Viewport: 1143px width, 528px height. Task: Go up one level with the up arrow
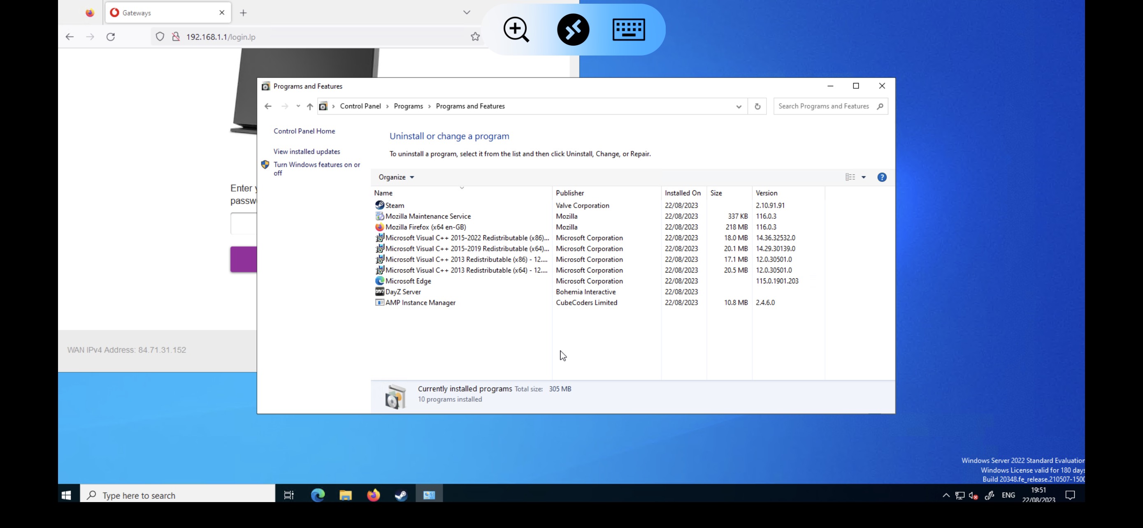pos(310,107)
